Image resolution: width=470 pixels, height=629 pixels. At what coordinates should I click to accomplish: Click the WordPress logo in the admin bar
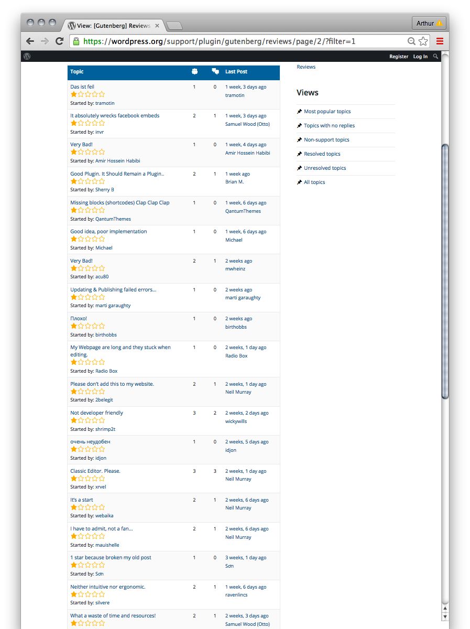[27, 56]
